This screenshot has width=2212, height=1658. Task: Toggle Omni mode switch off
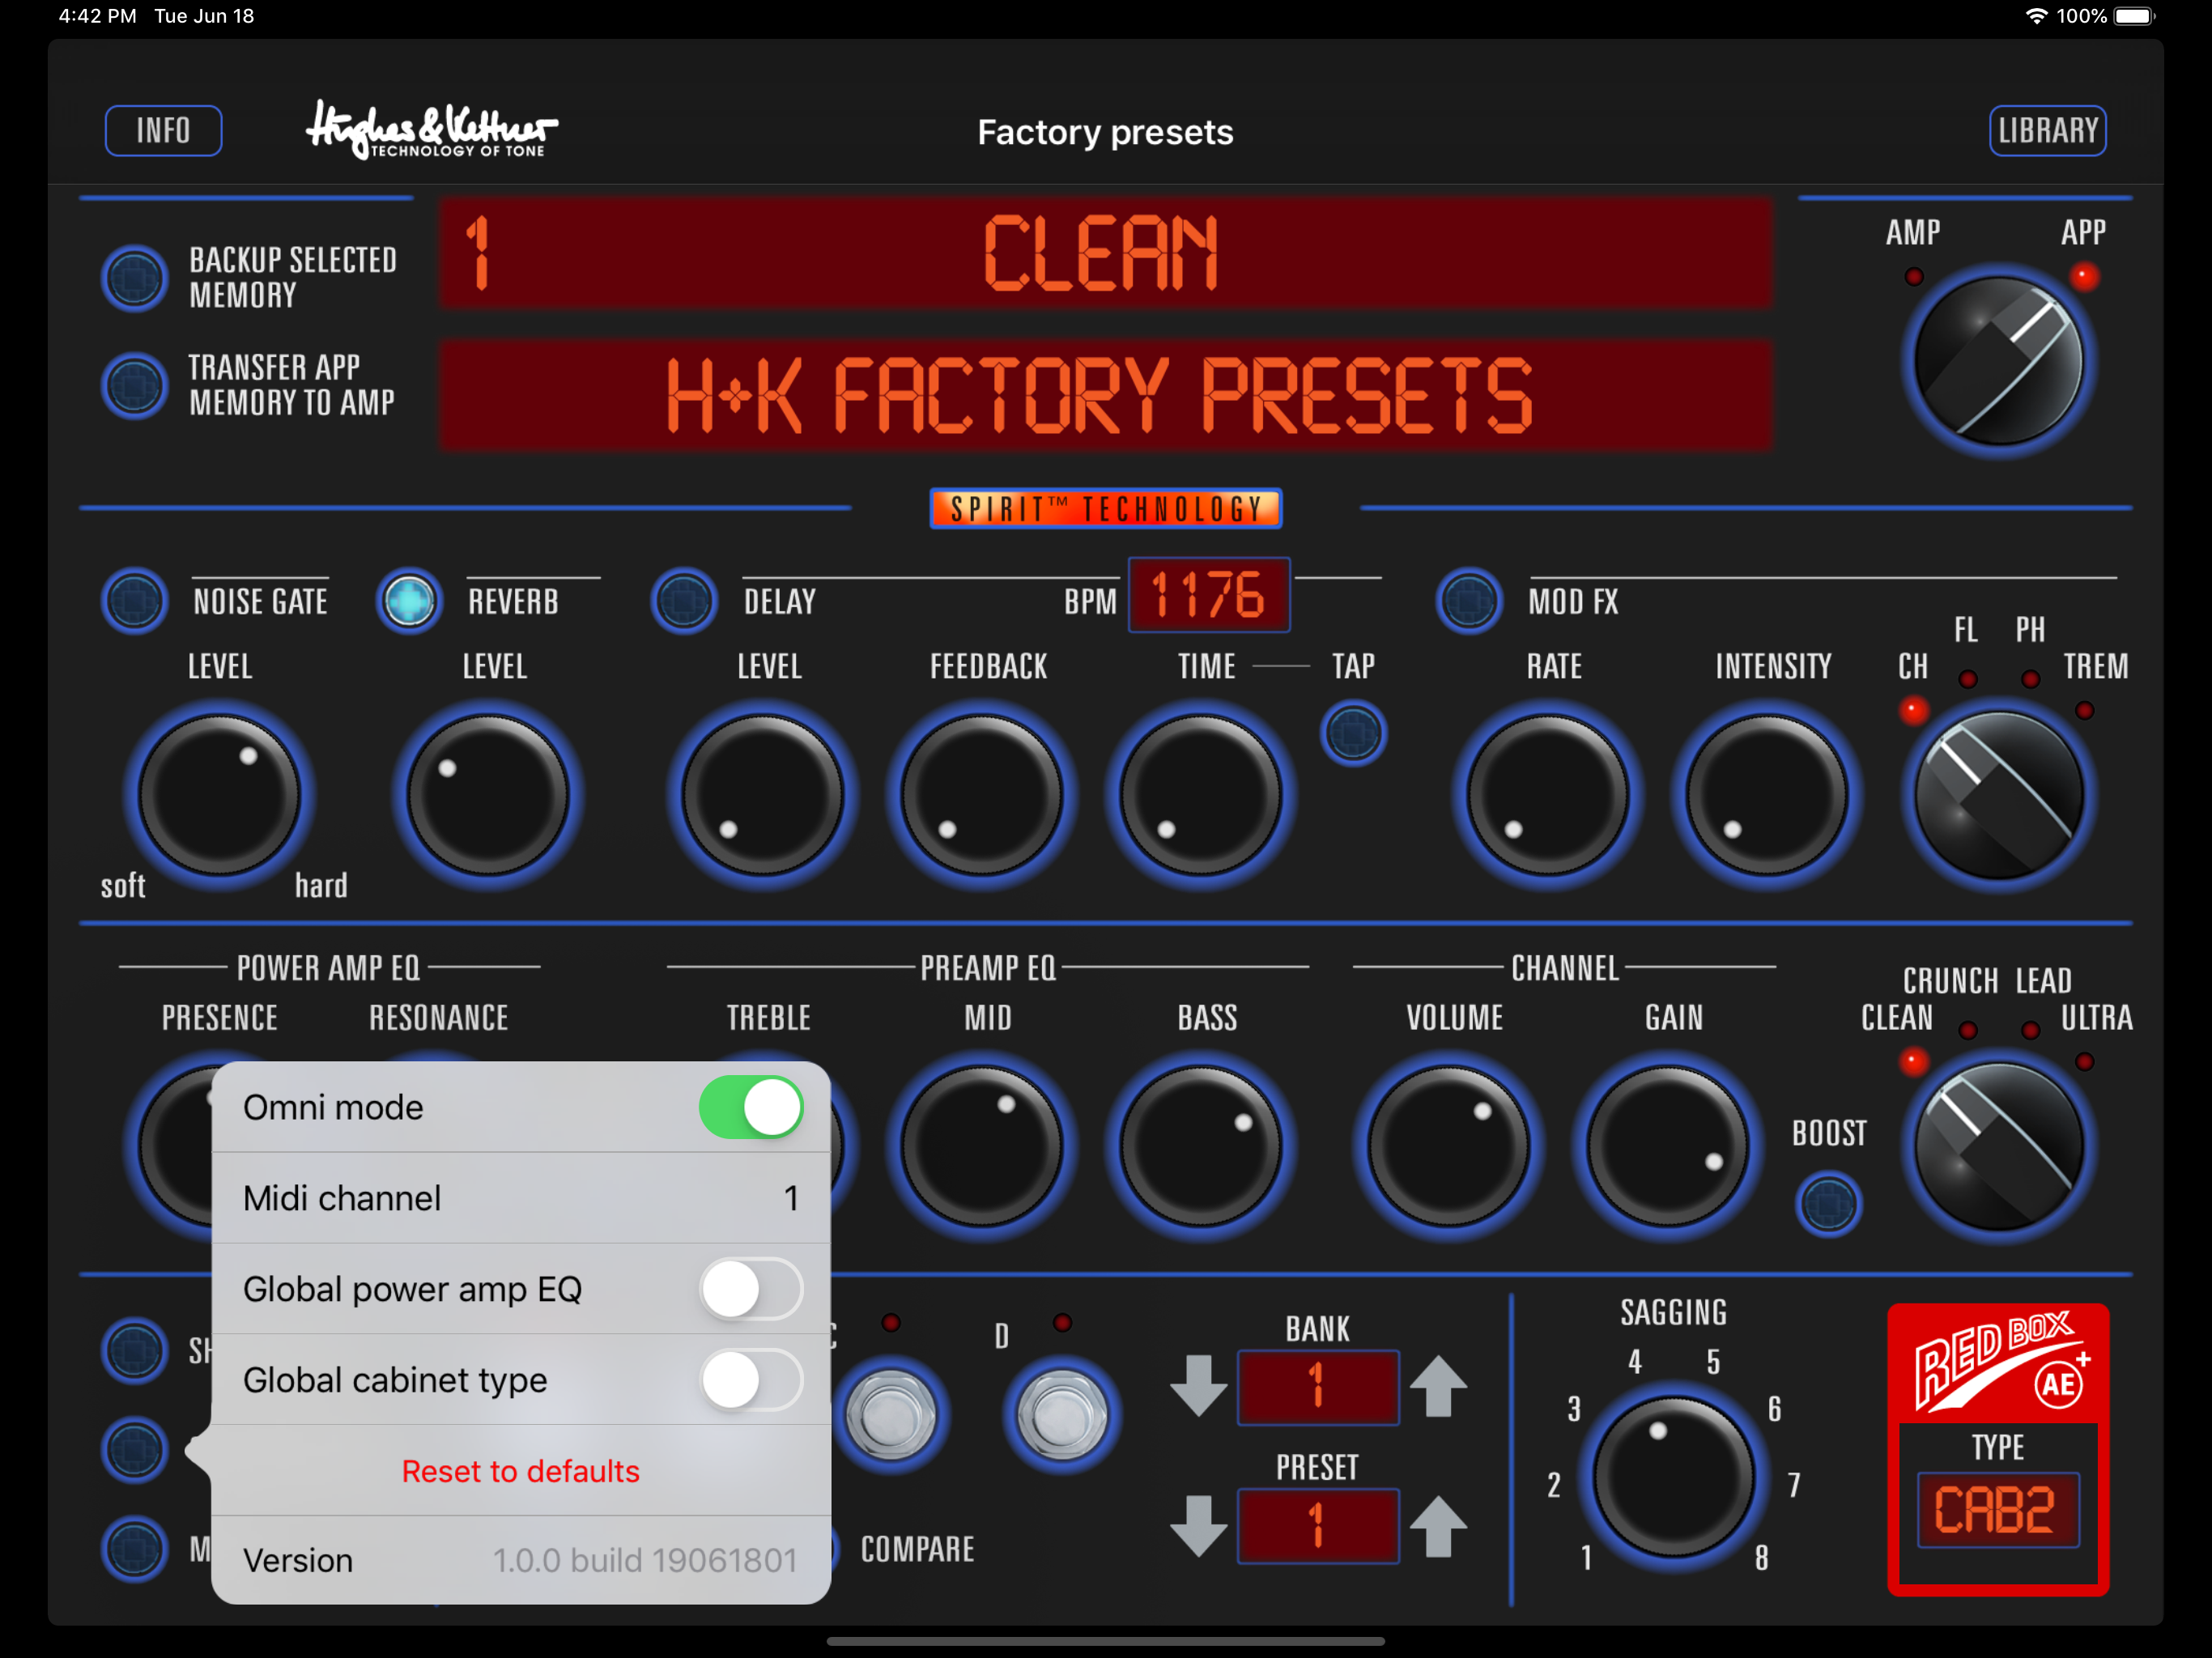coord(751,1107)
